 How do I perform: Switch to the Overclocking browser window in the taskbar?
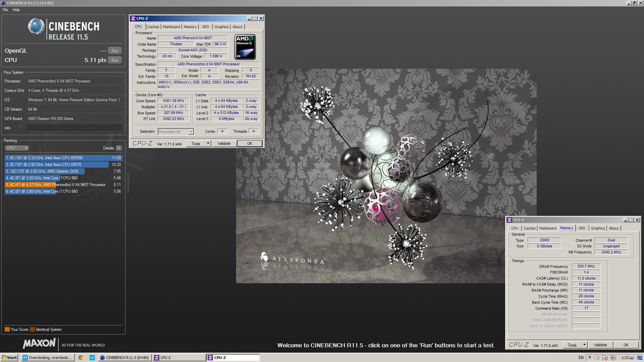[x=47, y=358]
